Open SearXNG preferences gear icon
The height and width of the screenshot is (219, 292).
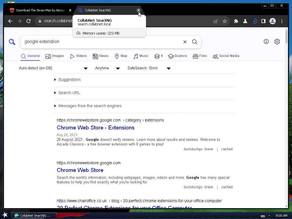pos(277,42)
